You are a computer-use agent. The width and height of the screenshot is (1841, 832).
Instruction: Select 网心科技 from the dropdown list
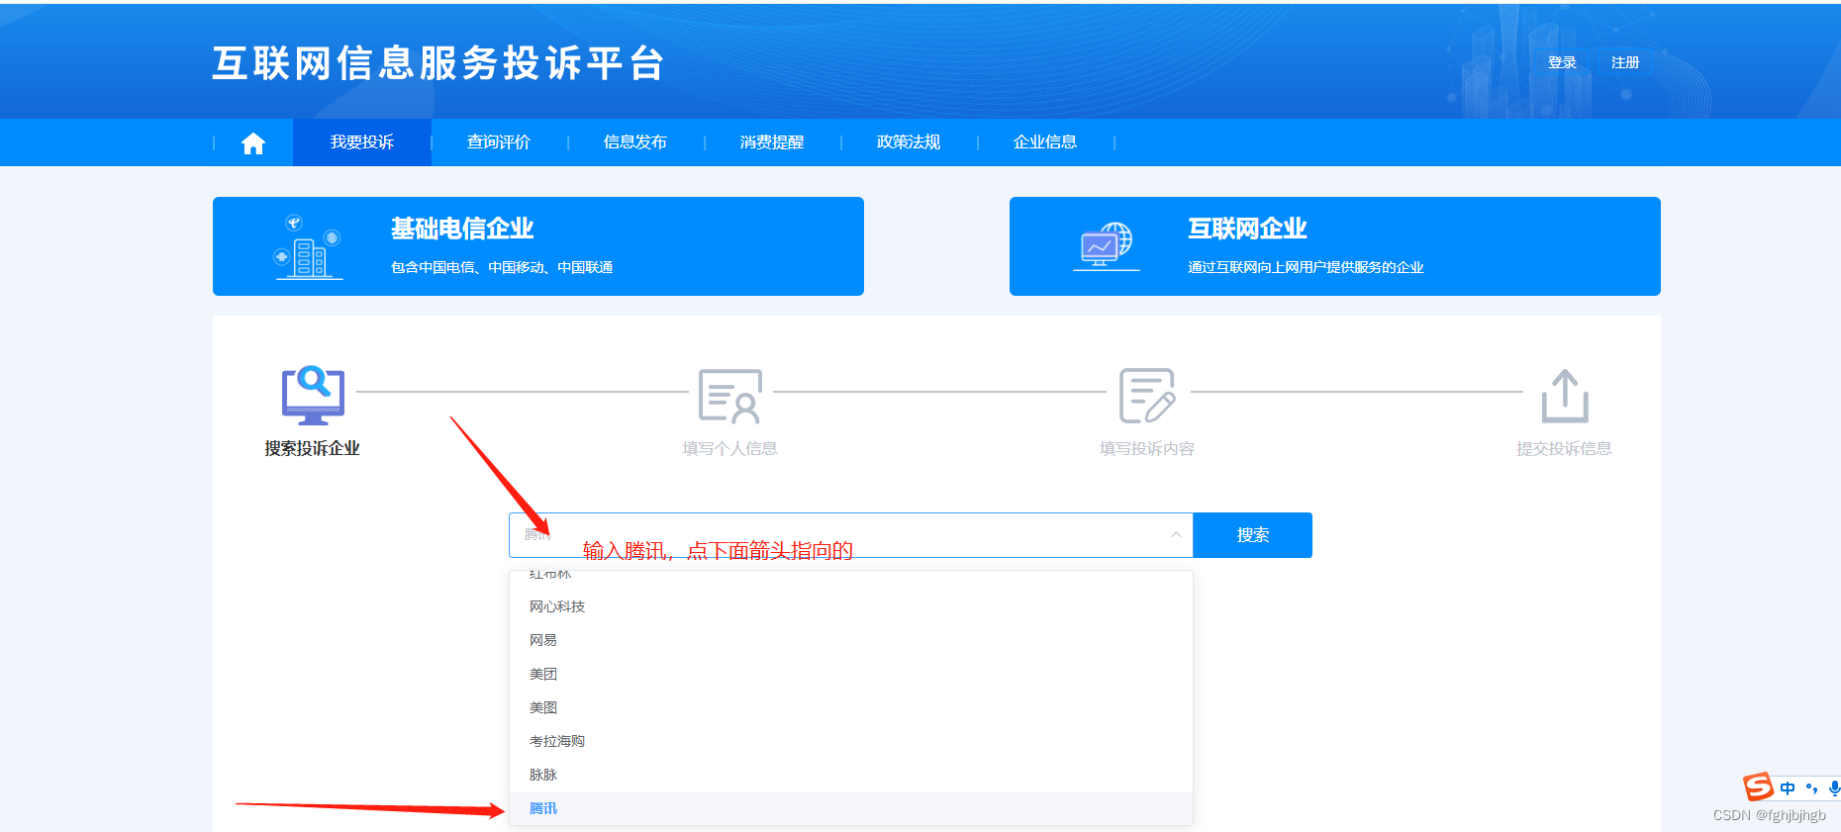tap(851, 606)
